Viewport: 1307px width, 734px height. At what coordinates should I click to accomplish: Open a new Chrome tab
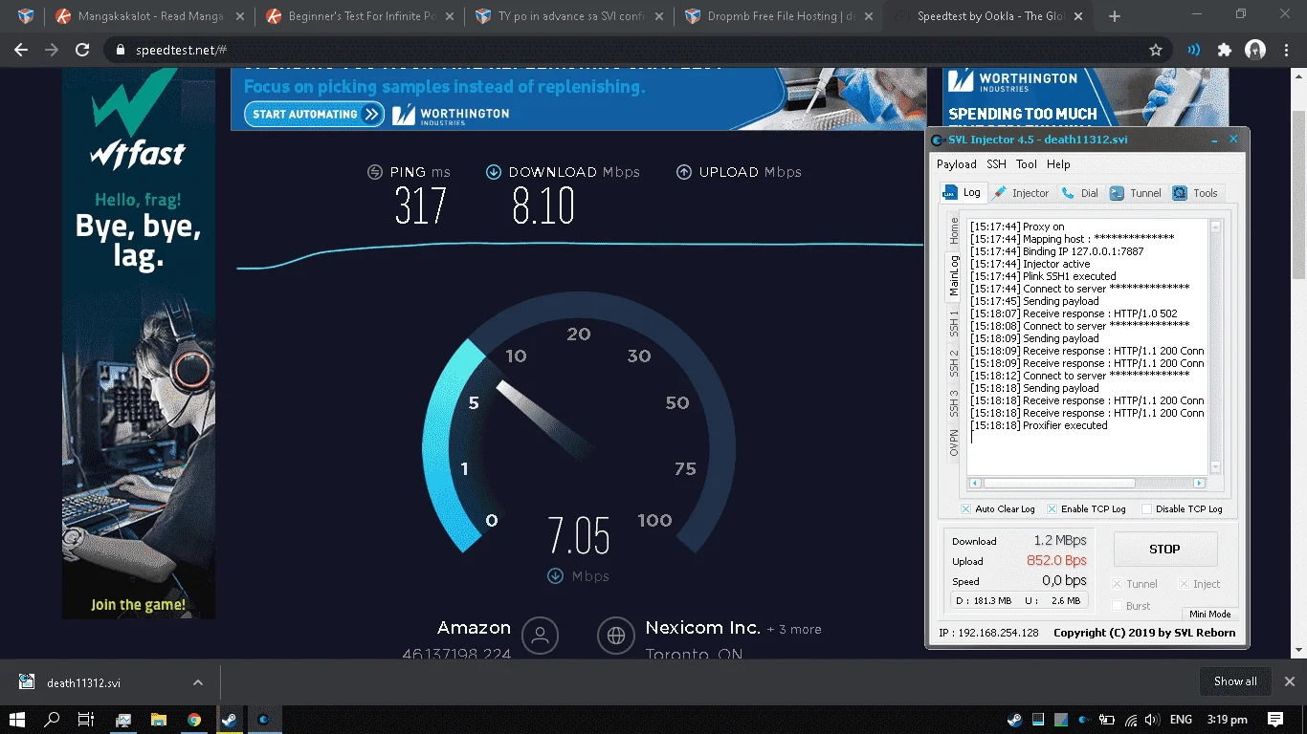point(1115,16)
